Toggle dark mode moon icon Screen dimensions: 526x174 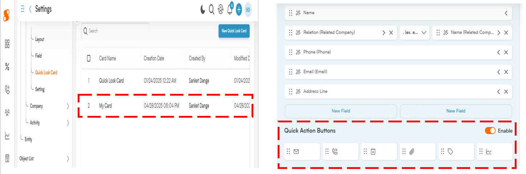(203, 9)
